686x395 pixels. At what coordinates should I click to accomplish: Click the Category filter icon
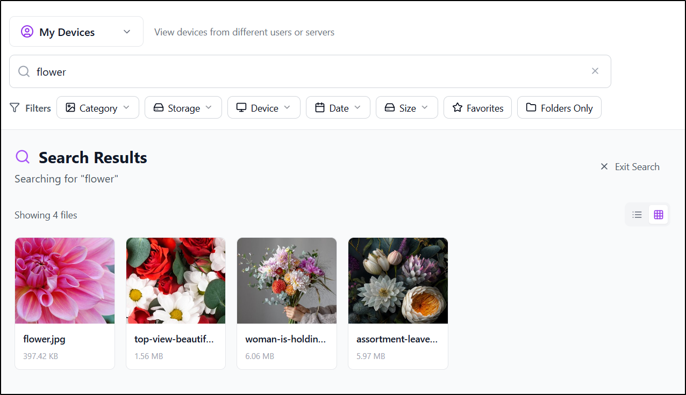click(x=71, y=107)
